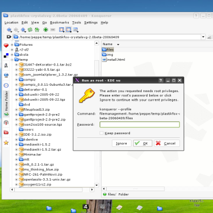
Task: Go back using the Back arrow icon
Action: tap(9, 30)
